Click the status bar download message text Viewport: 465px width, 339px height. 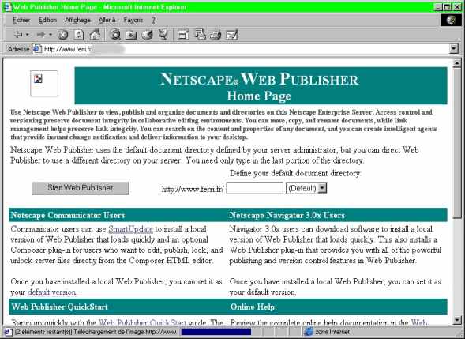(x=96, y=332)
